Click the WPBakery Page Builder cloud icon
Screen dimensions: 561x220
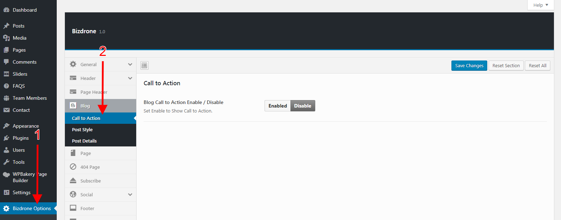click(6, 174)
